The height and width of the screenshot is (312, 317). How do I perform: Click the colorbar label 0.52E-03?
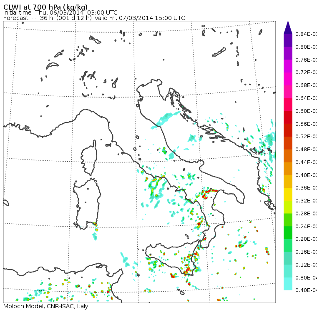coord(306,137)
